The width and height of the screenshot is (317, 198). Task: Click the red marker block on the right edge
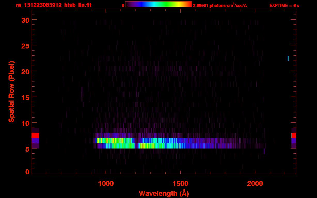[x=294, y=136]
